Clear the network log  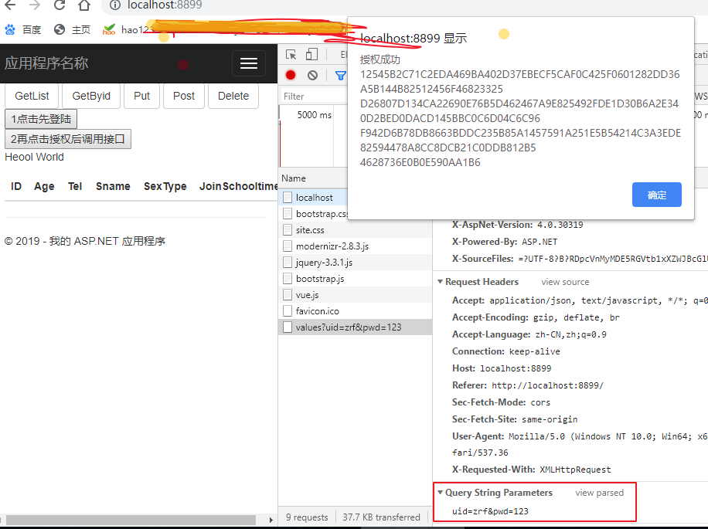[x=312, y=75]
